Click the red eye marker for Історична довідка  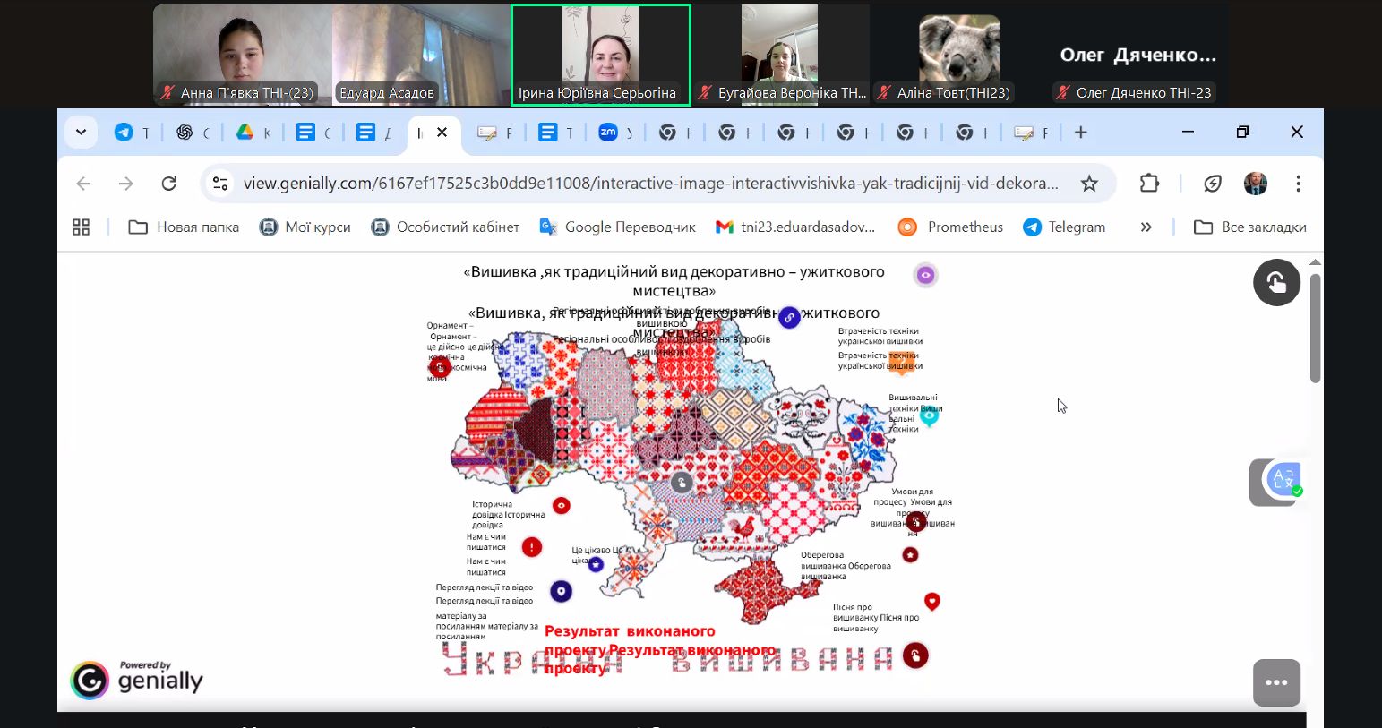pyautogui.click(x=562, y=506)
